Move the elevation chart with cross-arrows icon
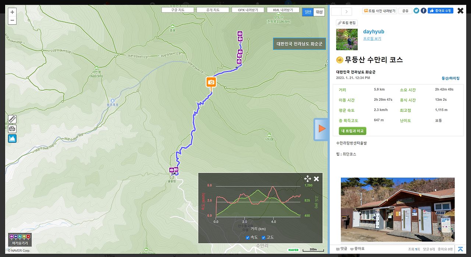The width and height of the screenshot is (471, 257). coord(308,179)
